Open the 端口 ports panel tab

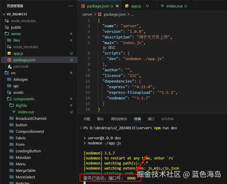(151, 119)
